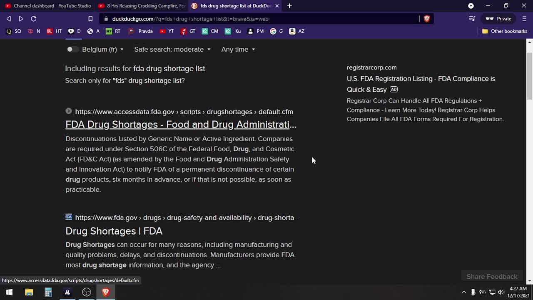Go forward with the browser forward arrow
Image resolution: width=533 pixels, height=300 pixels.
(x=21, y=19)
